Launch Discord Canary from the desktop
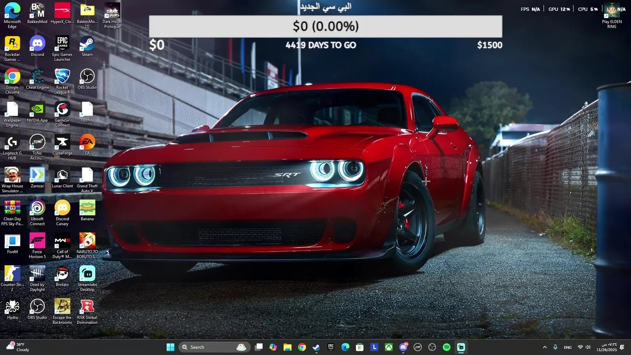Screen dimensions: 631x355 click(62, 213)
